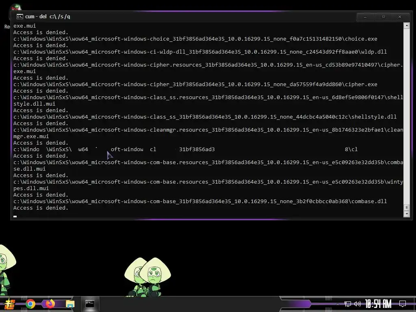This screenshot has height=312, width=416.
Task: Expand the hidden tray icons chevron
Action: (x=338, y=304)
